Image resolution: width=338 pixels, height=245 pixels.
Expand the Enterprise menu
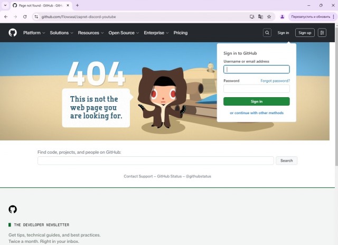(x=156, y=33)
